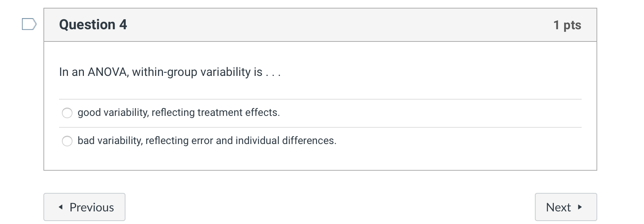Select the "good variability" radio button

[x=67, y=113]
